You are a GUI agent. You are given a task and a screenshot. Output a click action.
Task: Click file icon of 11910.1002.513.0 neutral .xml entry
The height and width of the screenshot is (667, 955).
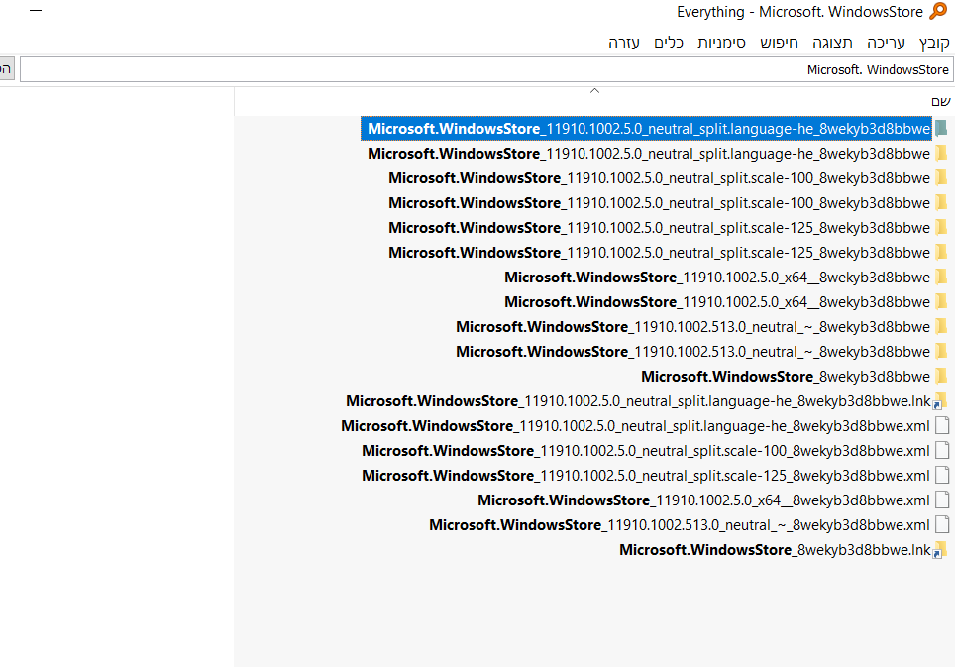[942, 524]
